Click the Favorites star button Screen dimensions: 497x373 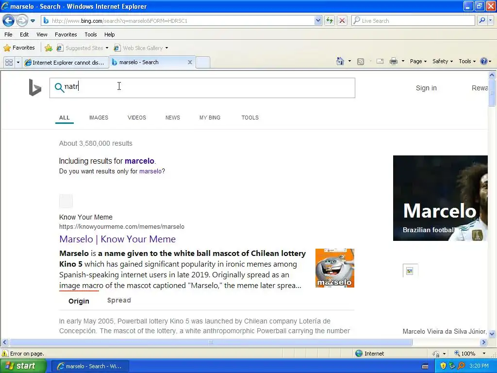point(19,48)
